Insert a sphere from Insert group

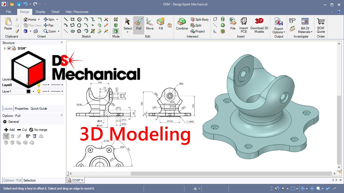click(x=223, y=25)
